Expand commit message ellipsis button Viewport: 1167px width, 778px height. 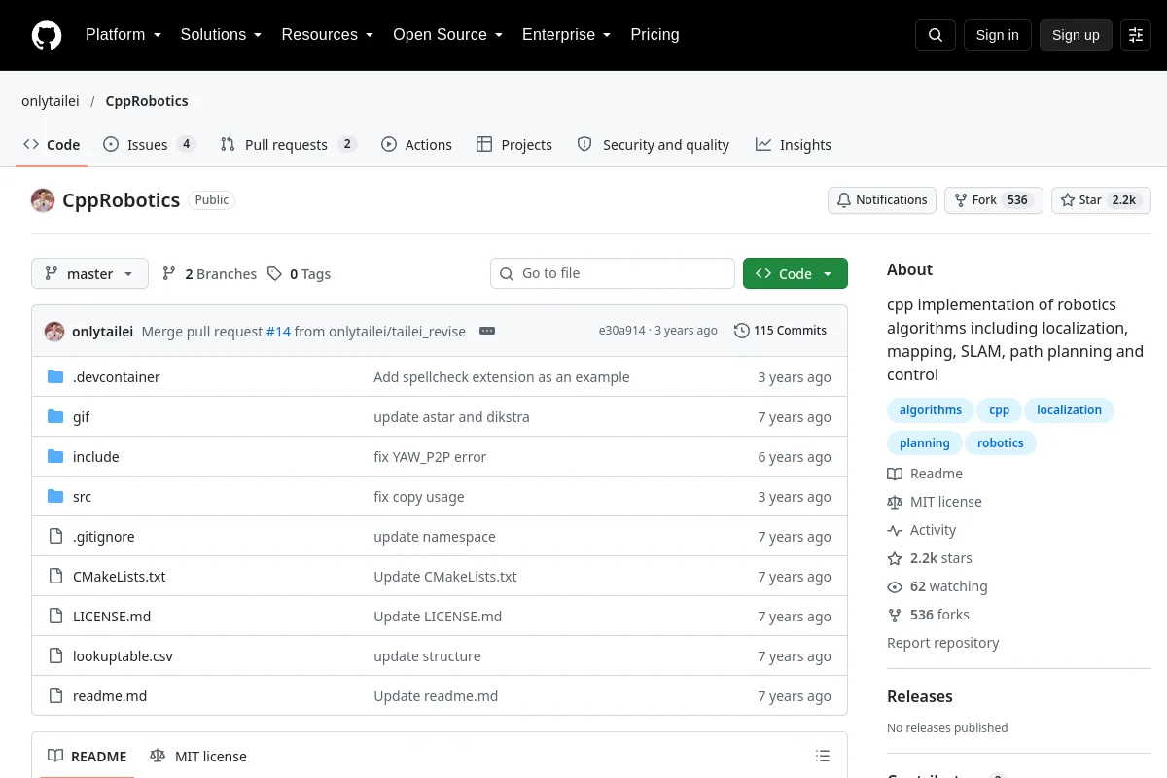(x=487, y=331)
